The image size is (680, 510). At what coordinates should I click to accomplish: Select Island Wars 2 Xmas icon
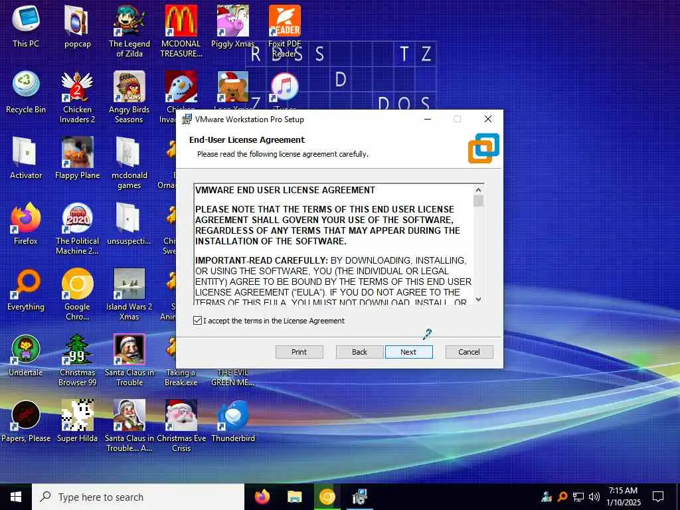tap(129, 295)
